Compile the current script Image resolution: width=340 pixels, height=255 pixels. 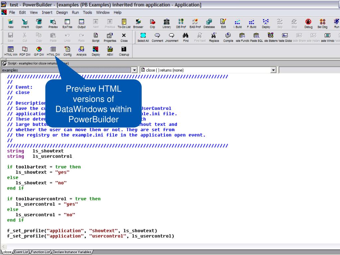(x=228, y=37)
